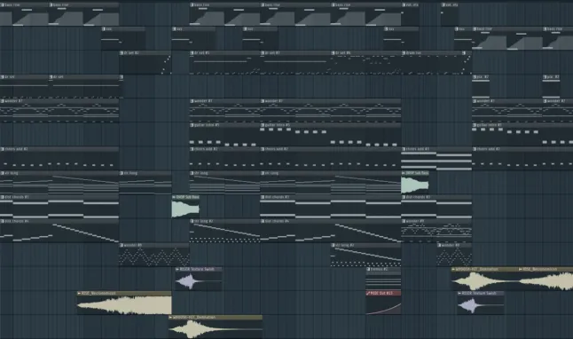Select the tremolo #2 pattern notes
The height and width of the screenshot is (339, 573).
tap(383, 281)
